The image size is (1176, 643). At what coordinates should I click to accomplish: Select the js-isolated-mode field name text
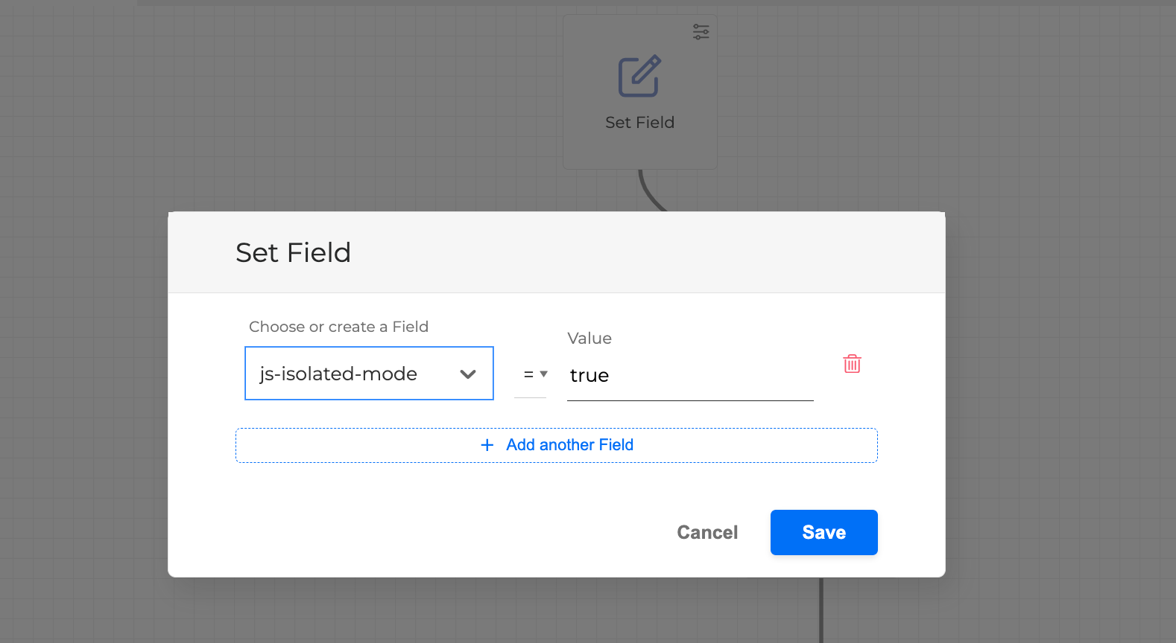(338, 374)
